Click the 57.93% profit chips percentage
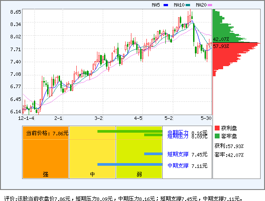Viewport: 265px width, 201px height. point(221,46)
